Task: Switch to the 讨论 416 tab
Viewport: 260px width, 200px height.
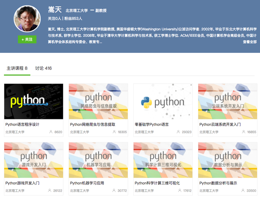Action: [43, 68]
